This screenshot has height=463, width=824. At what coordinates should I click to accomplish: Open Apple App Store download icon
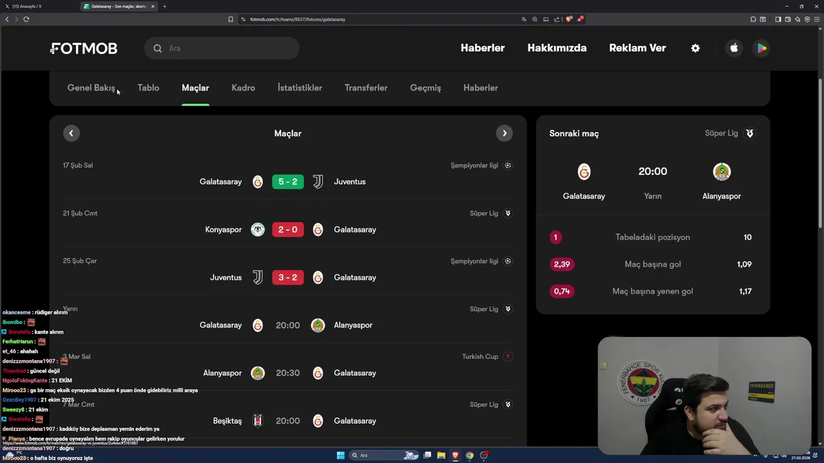pyautogui.click(x=734, y=48)
